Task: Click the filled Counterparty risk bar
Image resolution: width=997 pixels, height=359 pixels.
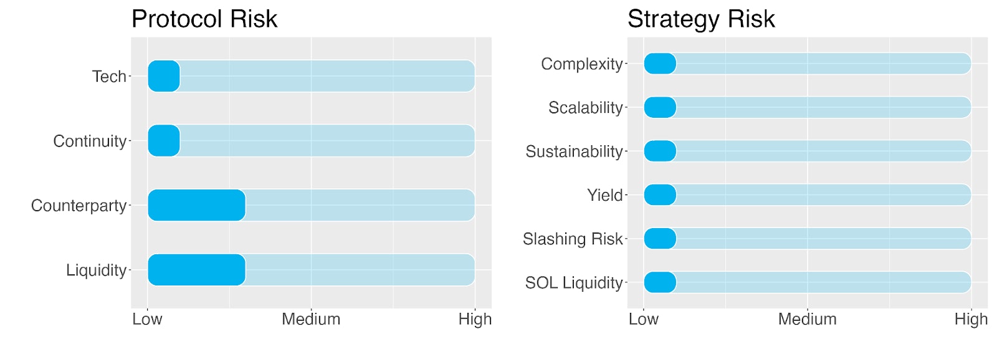Action: [x=196, y=205]
